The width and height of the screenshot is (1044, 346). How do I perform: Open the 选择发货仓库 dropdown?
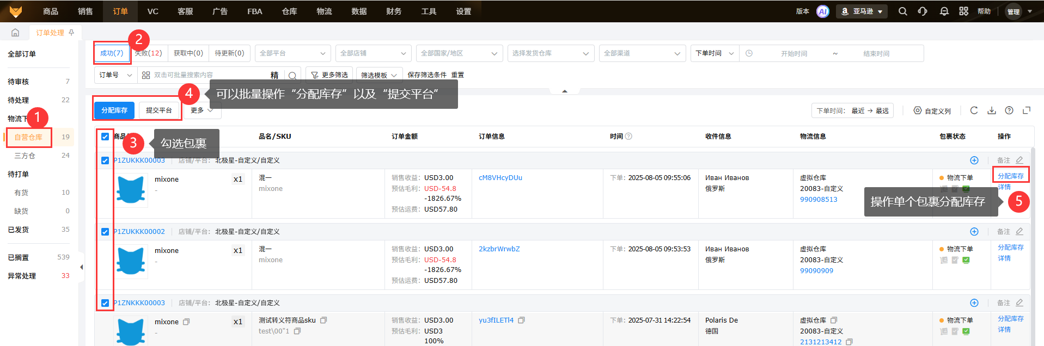551,53
